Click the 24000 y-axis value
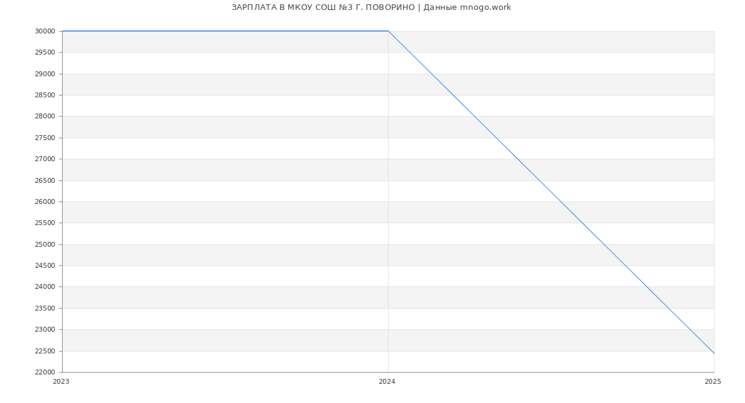The width and height of the screenshot is (745, 403). tap(45, 287)
